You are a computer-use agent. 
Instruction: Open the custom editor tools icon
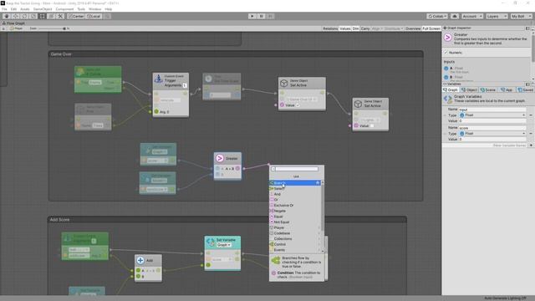pyautogui.click(x=60, y=16)
